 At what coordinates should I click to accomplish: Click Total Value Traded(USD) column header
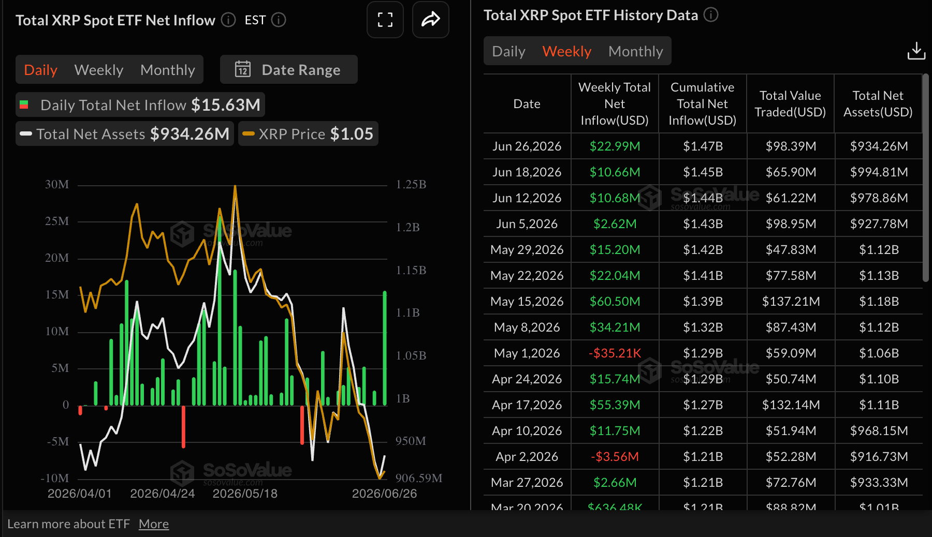click(790, 104)
